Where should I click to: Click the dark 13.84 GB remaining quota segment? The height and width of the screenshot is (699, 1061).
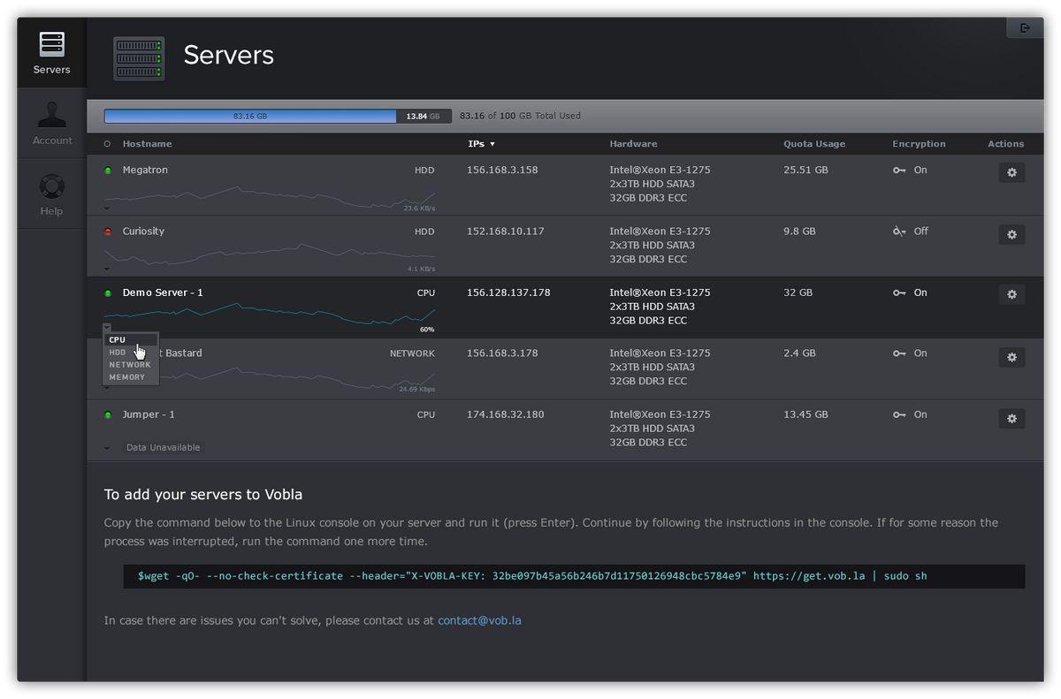[x=424, y=116]
